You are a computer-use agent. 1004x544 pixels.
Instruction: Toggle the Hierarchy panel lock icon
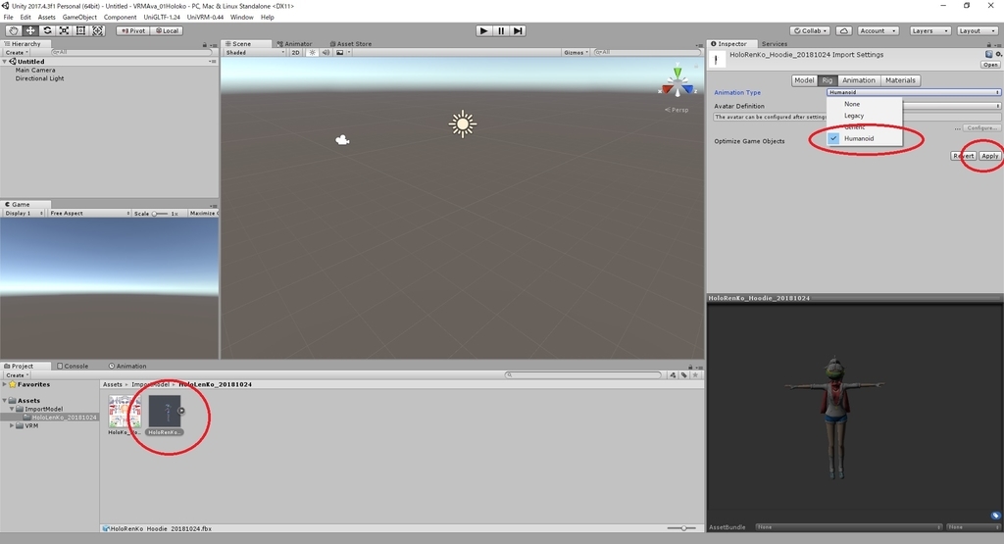click(205, 44)
